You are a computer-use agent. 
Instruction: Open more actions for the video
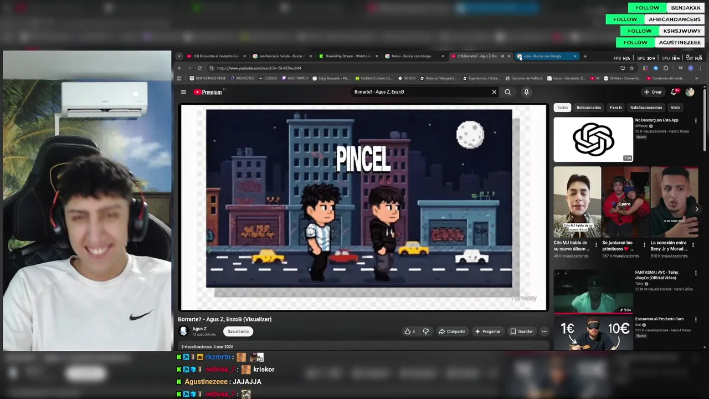pos(544,331)
